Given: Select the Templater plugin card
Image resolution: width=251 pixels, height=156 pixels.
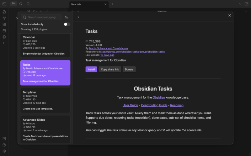Looking at the screenshot, I should pos(45,100).
